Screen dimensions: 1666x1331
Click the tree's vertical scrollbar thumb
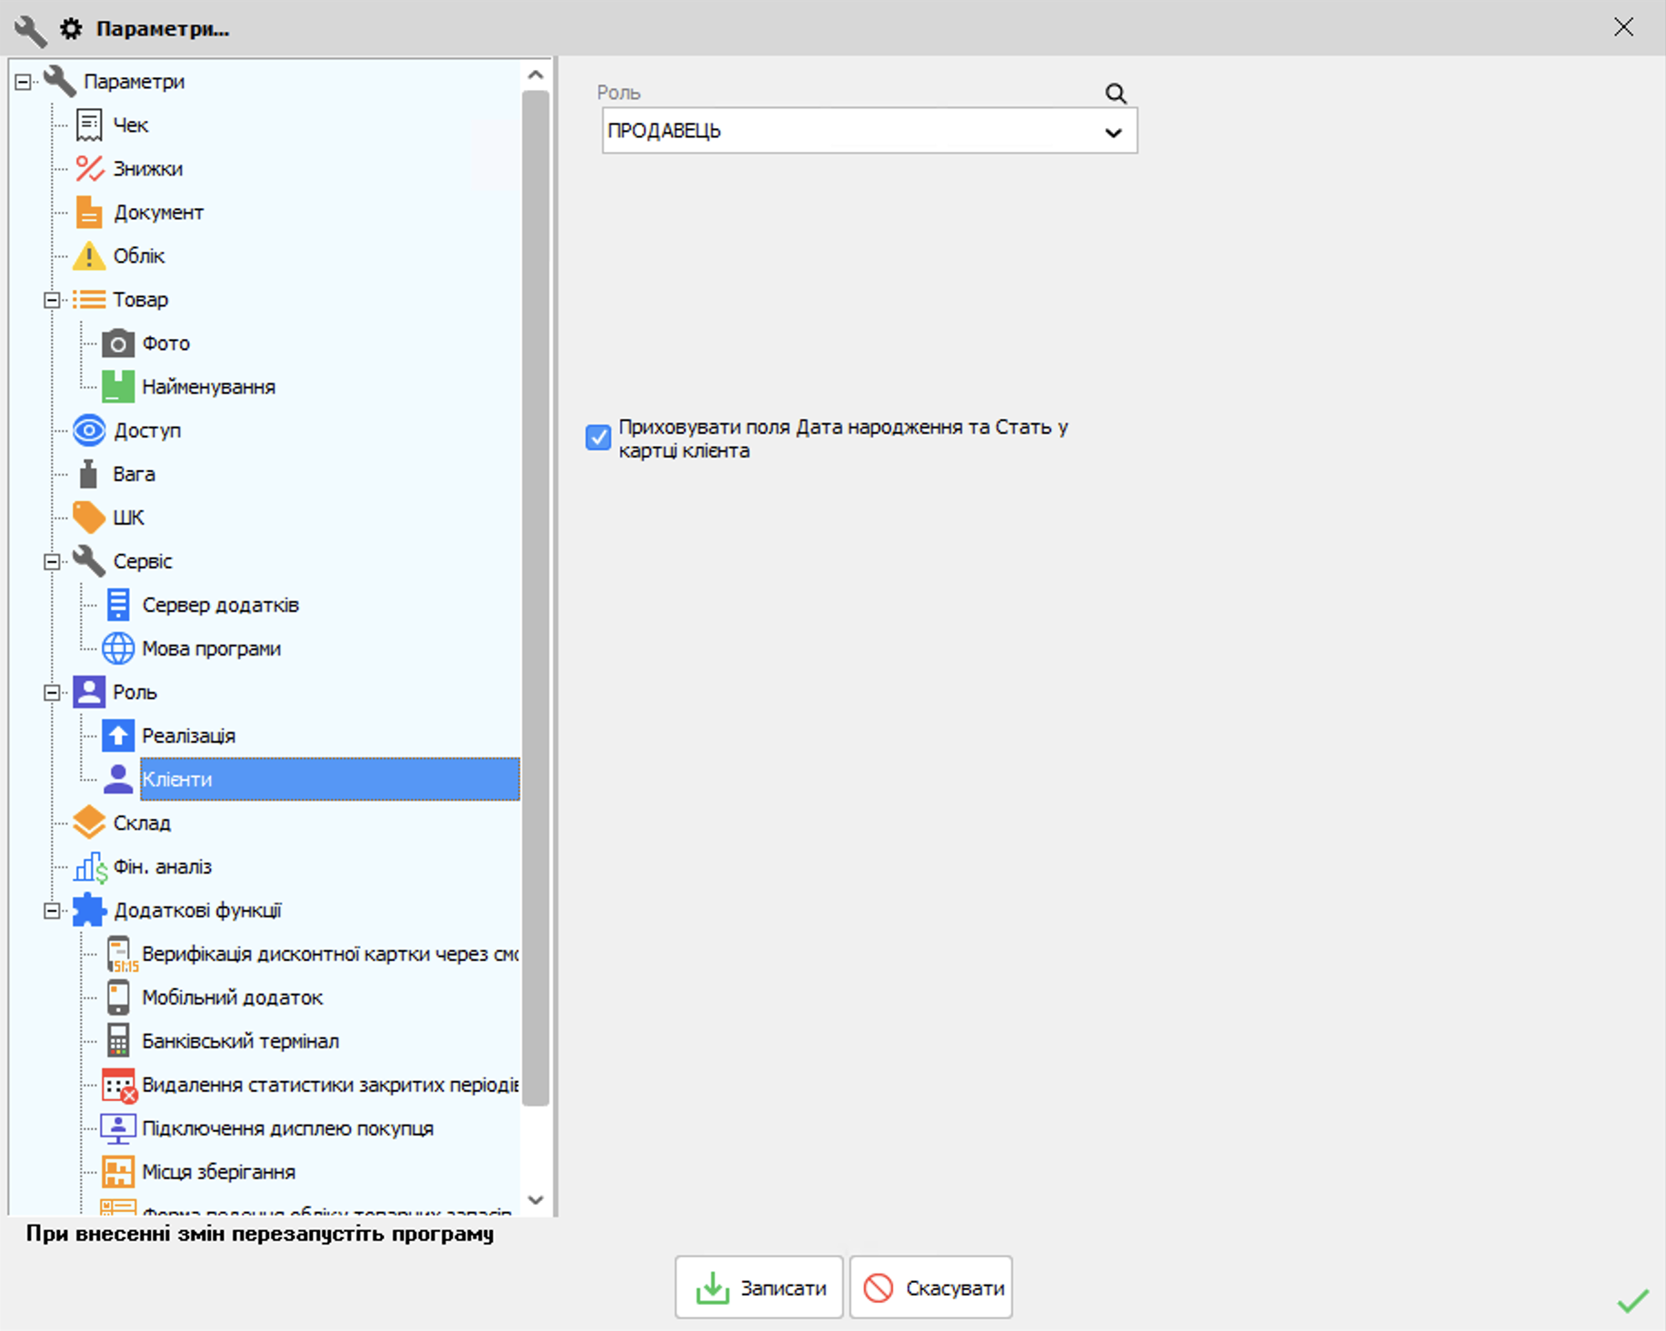[x=536, y=598]
